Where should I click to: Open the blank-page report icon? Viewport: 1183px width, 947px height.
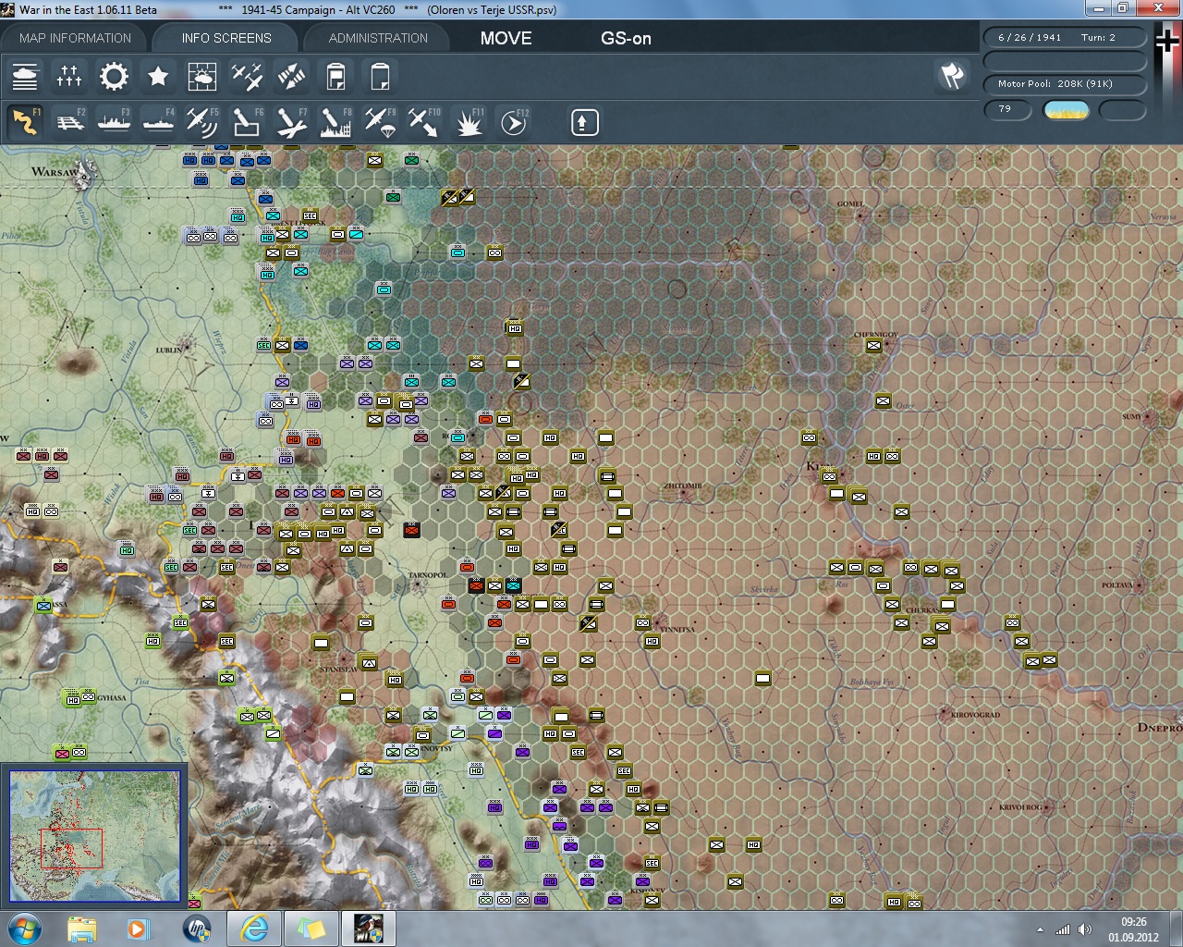380,76
